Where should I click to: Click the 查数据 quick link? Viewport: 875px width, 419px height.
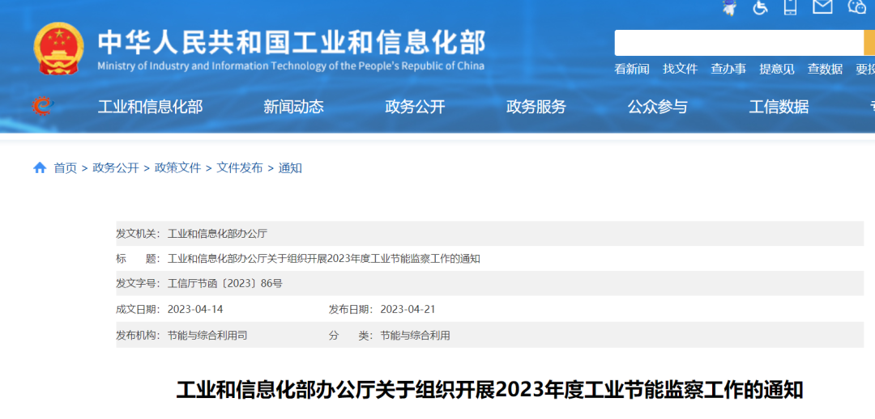coord(825,69)
